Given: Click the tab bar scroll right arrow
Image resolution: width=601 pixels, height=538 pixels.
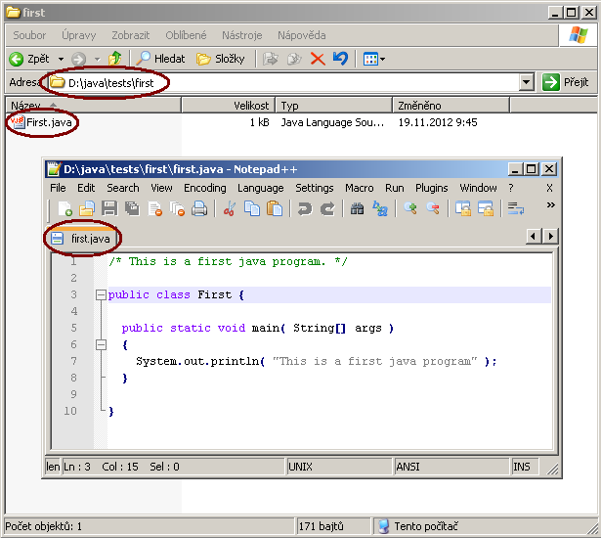Looking at the screenshot, I should (x=550, y=236).
